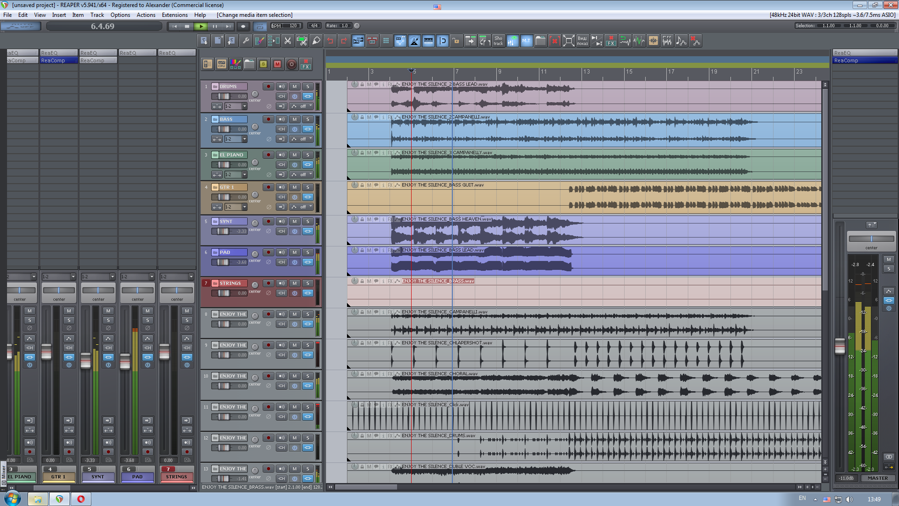Click the red undo arrow icon
Image resolution: width=899 pixels, height=506 pixels.
coord(330,41)
